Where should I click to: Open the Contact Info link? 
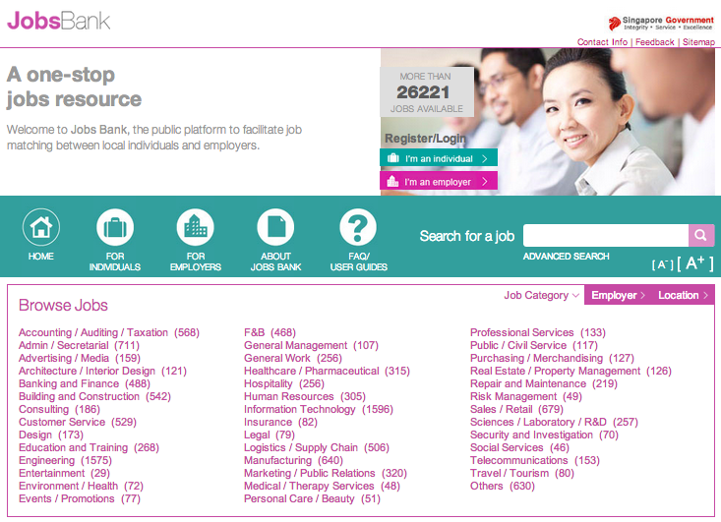(602, 42)
